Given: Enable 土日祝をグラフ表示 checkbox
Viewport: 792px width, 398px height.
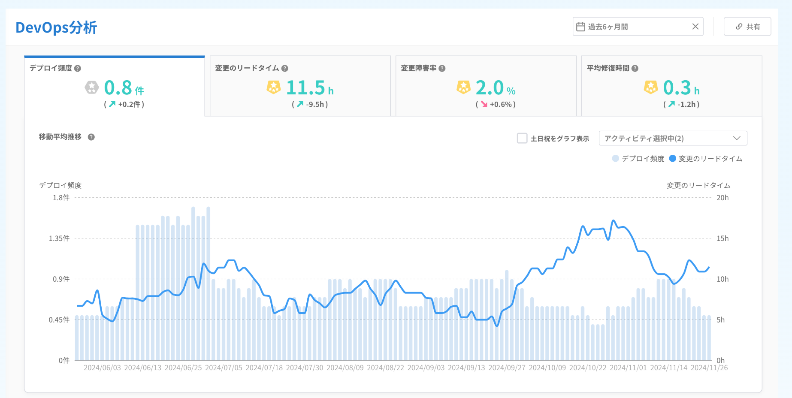Looking at the screenshot, I should coord(522,138).
